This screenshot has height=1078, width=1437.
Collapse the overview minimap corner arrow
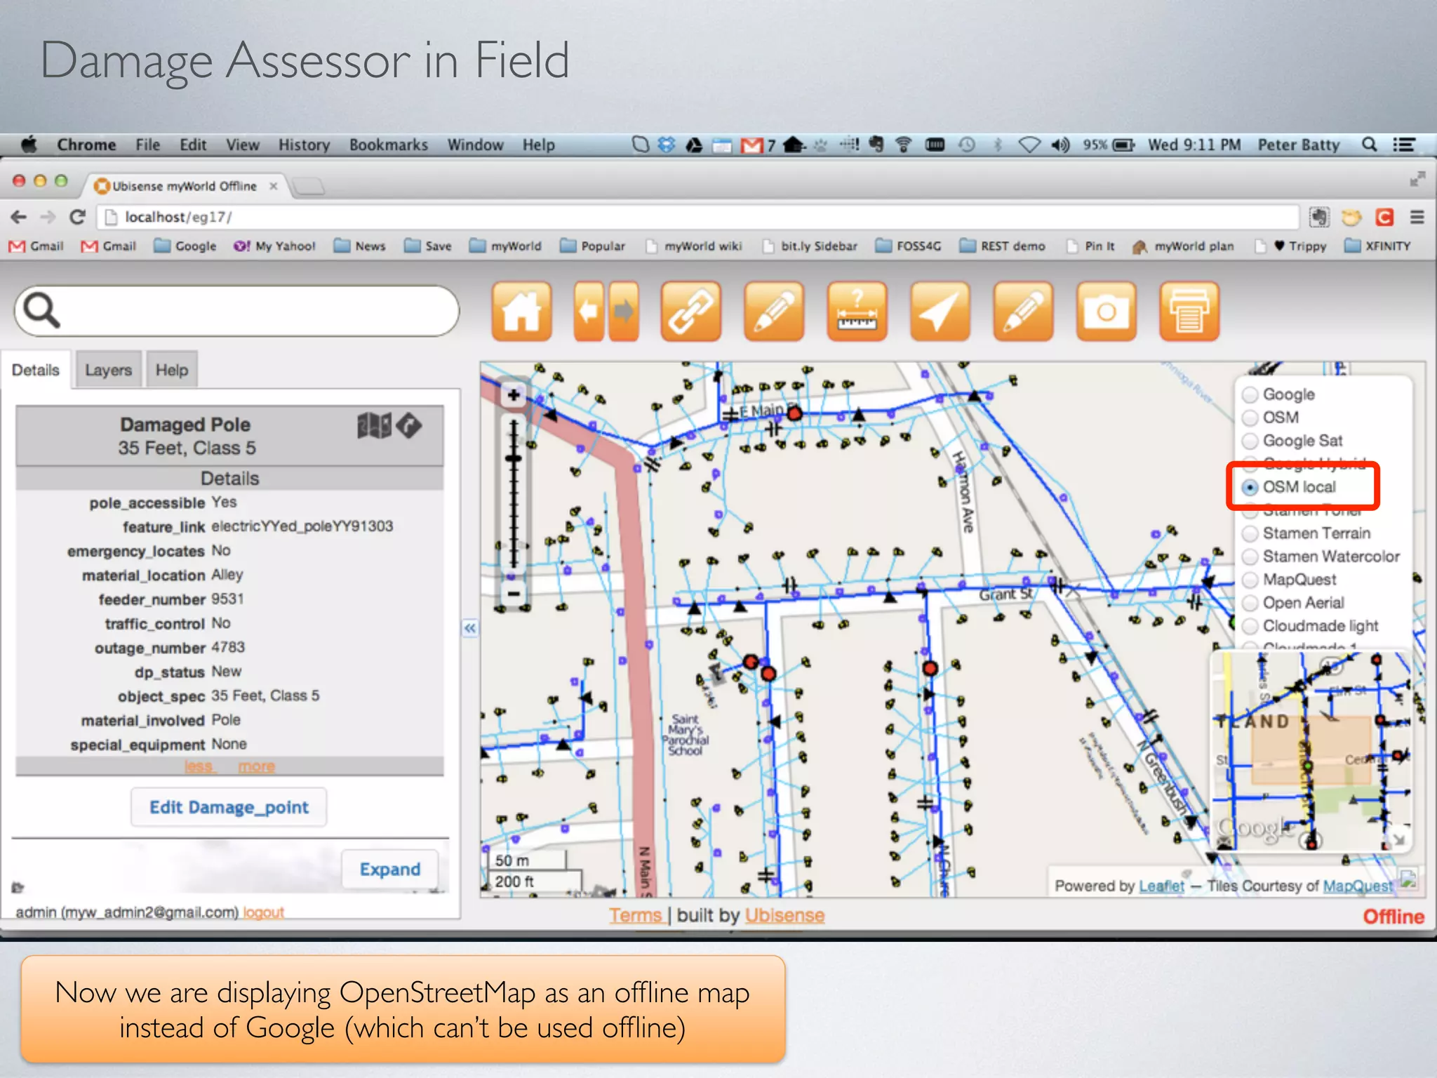[x=1400, y=839]
